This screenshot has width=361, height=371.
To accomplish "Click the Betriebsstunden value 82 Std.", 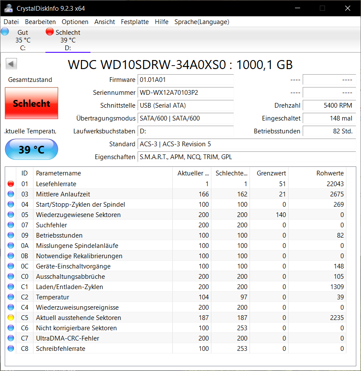I will (329, 131).
